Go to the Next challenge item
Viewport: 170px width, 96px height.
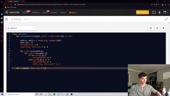point(27,19)
